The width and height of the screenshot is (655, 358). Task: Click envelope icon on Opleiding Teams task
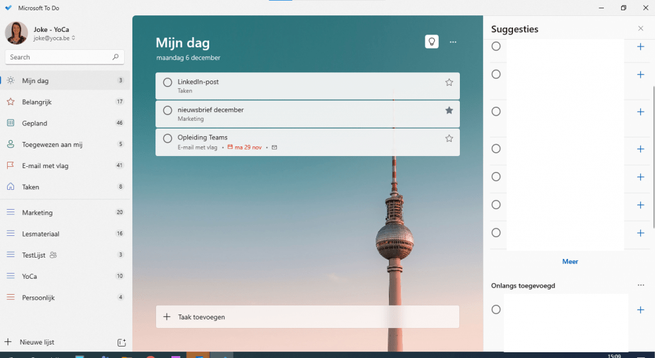coord(274,147)
